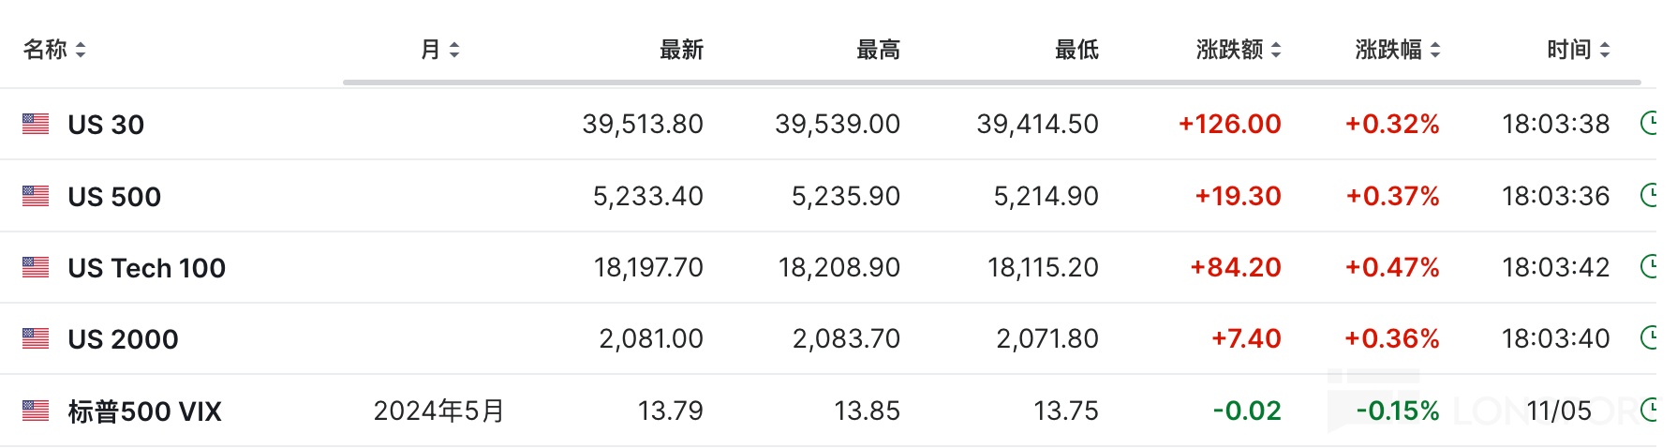Click the clock icon in US 2000 row

tap(1649, 338)
